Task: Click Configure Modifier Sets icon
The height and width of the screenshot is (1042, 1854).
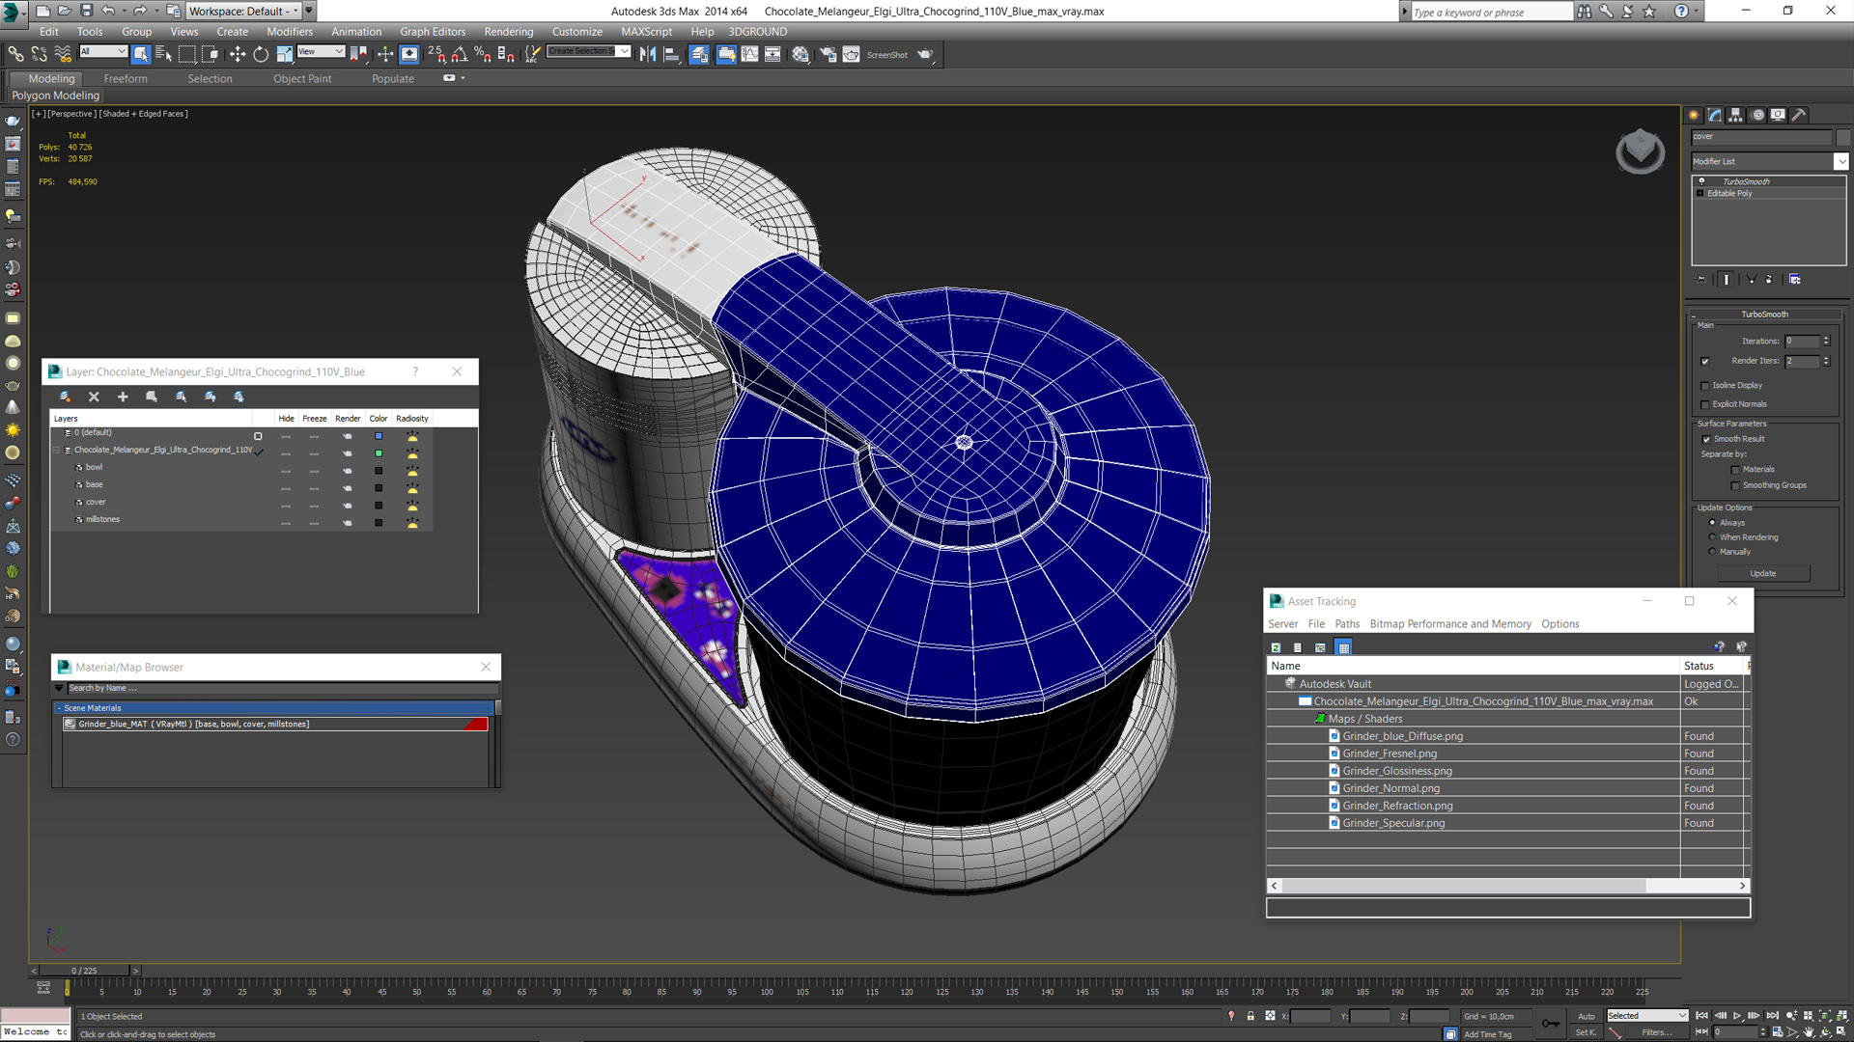Action: 1794,279
